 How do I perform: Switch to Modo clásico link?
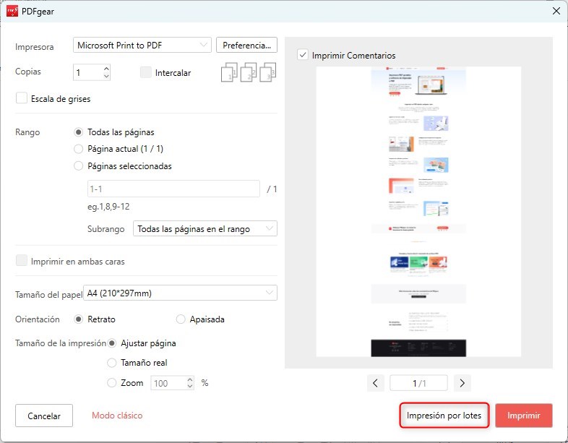pyautogui.click(x=117, y=416)
